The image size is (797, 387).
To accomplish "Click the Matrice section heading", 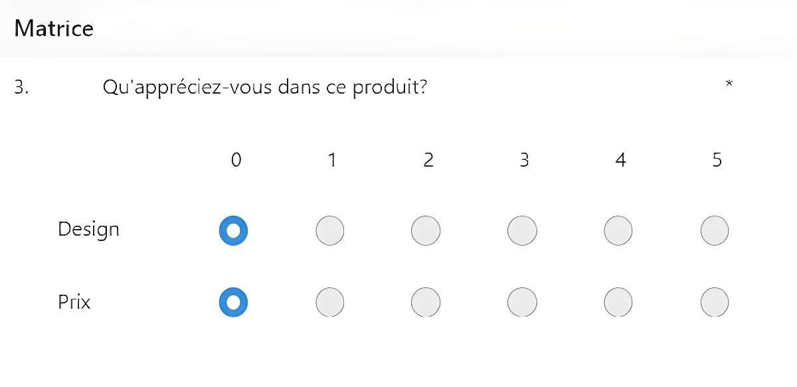I will (54, 29).
